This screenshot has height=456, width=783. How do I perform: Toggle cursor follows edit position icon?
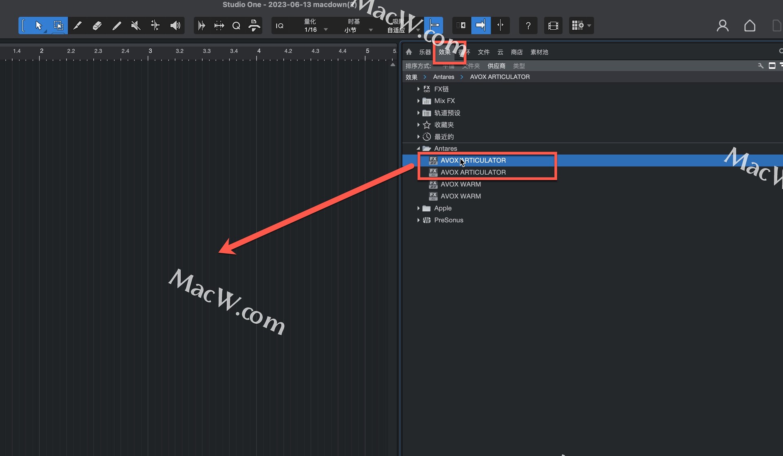click(500, 26)
